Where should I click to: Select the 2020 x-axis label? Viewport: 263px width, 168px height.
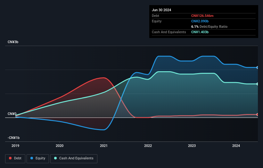tap(60, 146)
